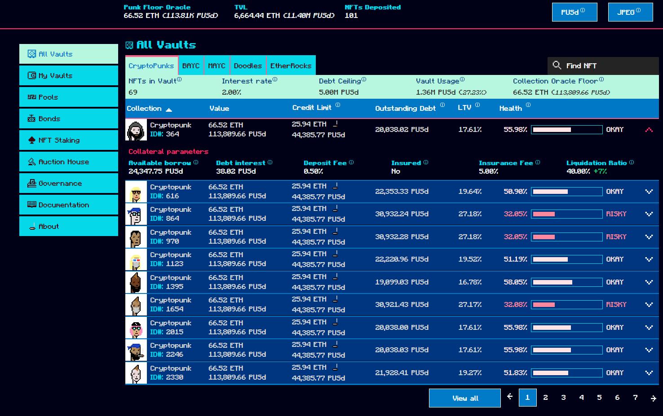
Task: Click the next page arrow icon
Action: [653, 398]
